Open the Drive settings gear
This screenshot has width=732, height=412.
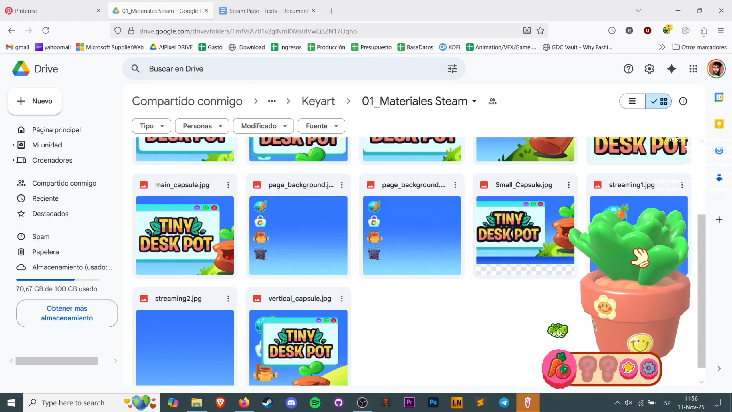pos(649,69)
